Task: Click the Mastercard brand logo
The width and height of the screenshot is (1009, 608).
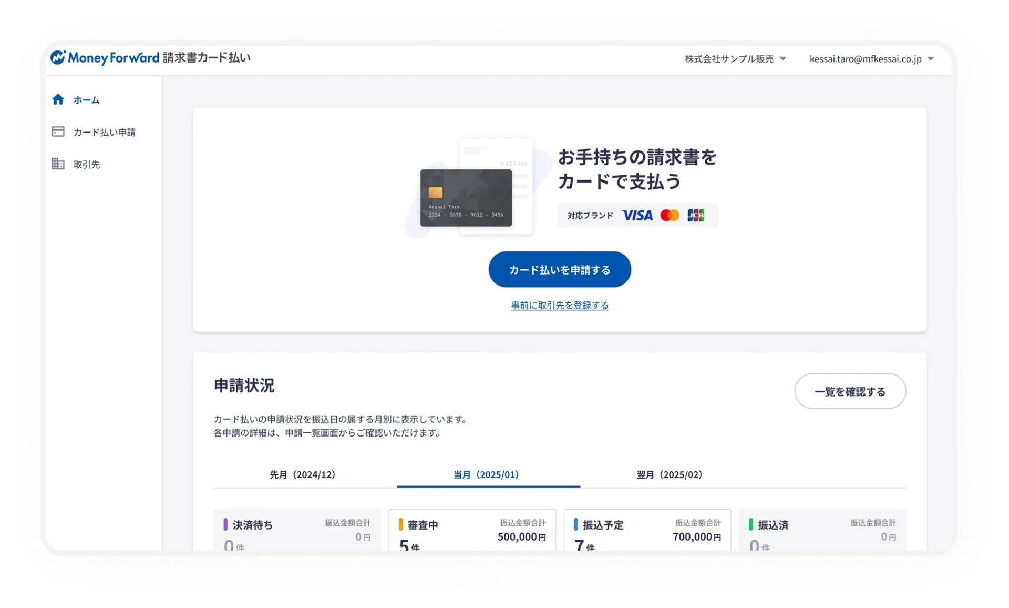Action: point(670,215)
